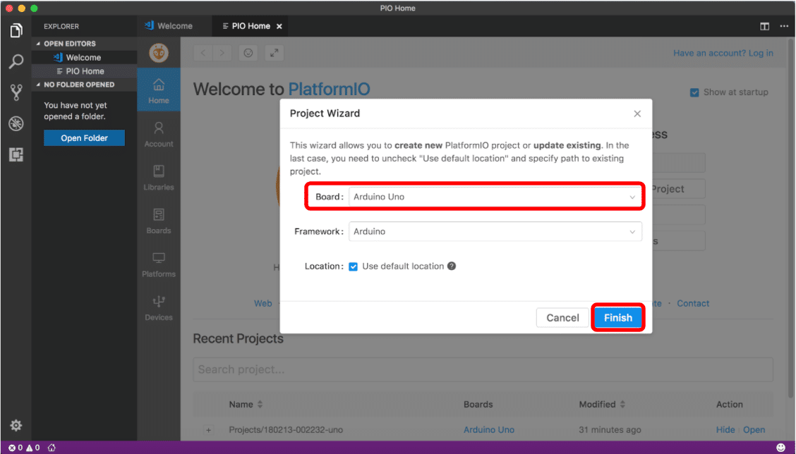Image resolution: width=796 pixels, height=454 pixels.
Task: Click the expand fullscreen toolbar icon
Action: coord(274,53)
